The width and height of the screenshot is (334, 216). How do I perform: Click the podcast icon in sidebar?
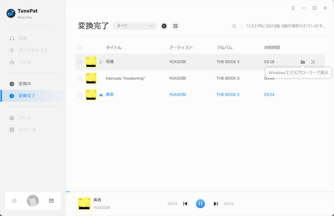click(x=12, y=50)
